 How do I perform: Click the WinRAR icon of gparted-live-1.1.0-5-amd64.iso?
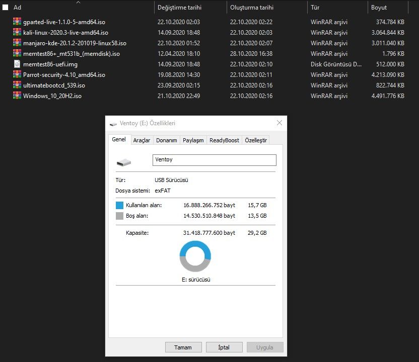17,22
